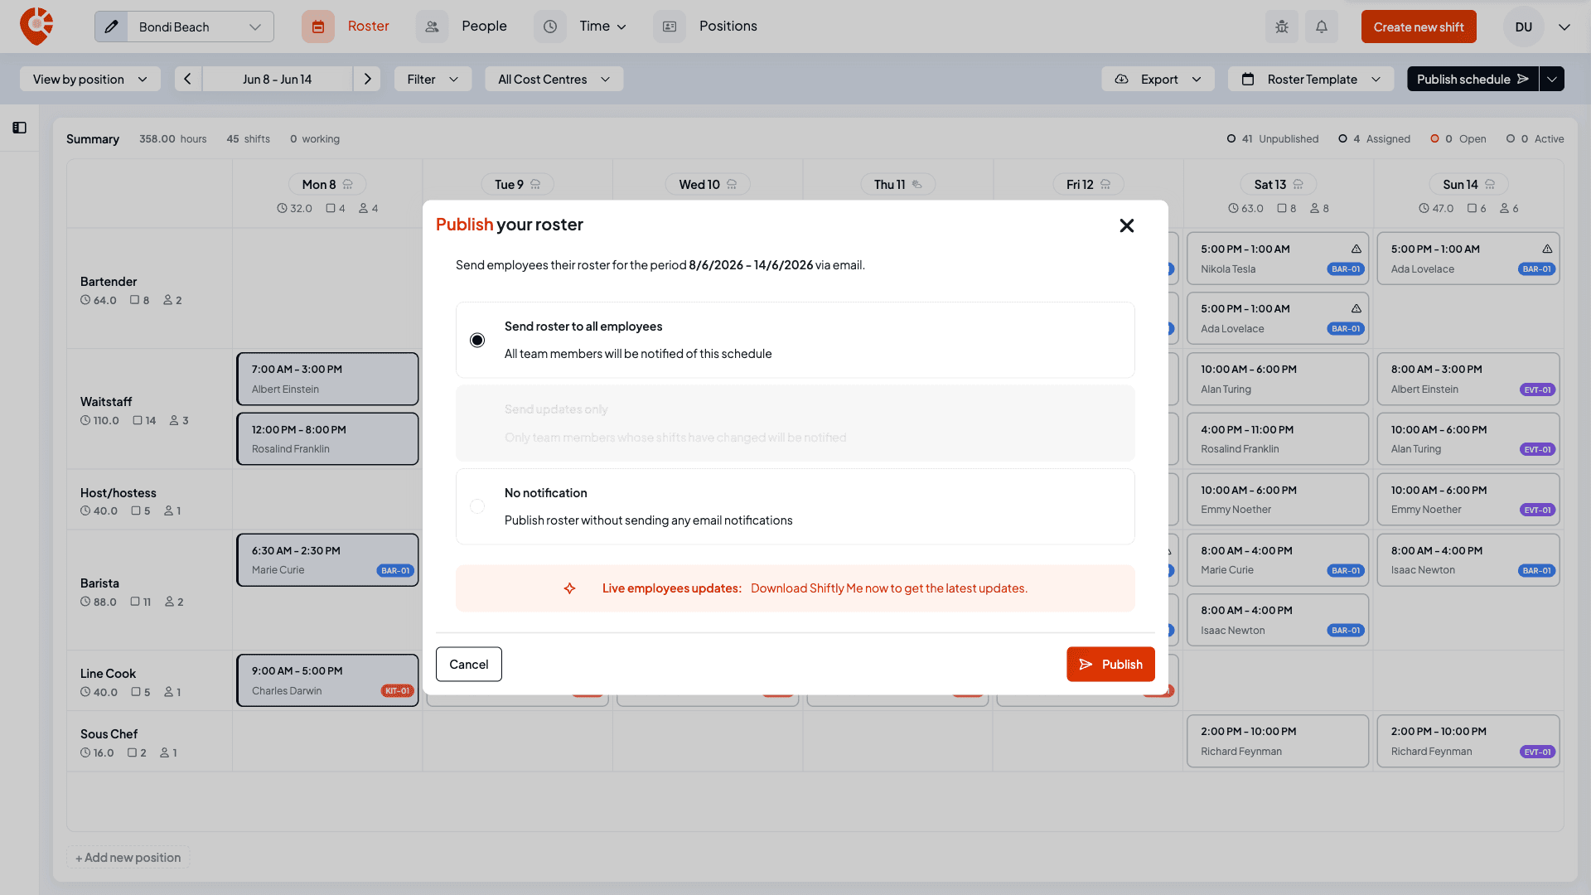Viewport: 1591px width, 895px height.
Task: Open Alan Turing Sunday 10:00 AM shift
Action: (1468, 439)
